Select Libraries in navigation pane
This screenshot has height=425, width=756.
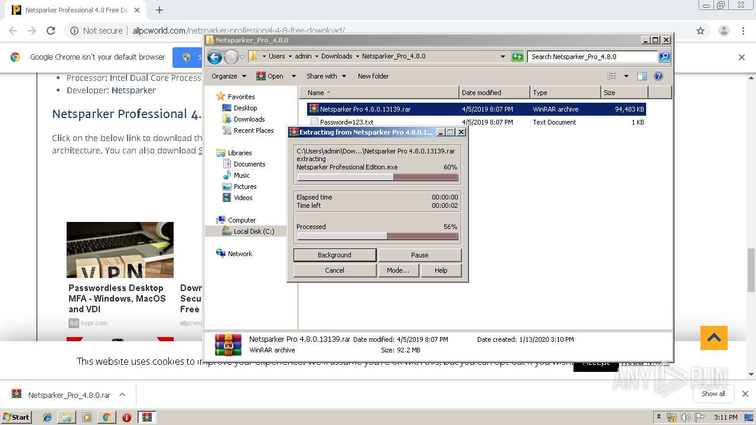240,153
